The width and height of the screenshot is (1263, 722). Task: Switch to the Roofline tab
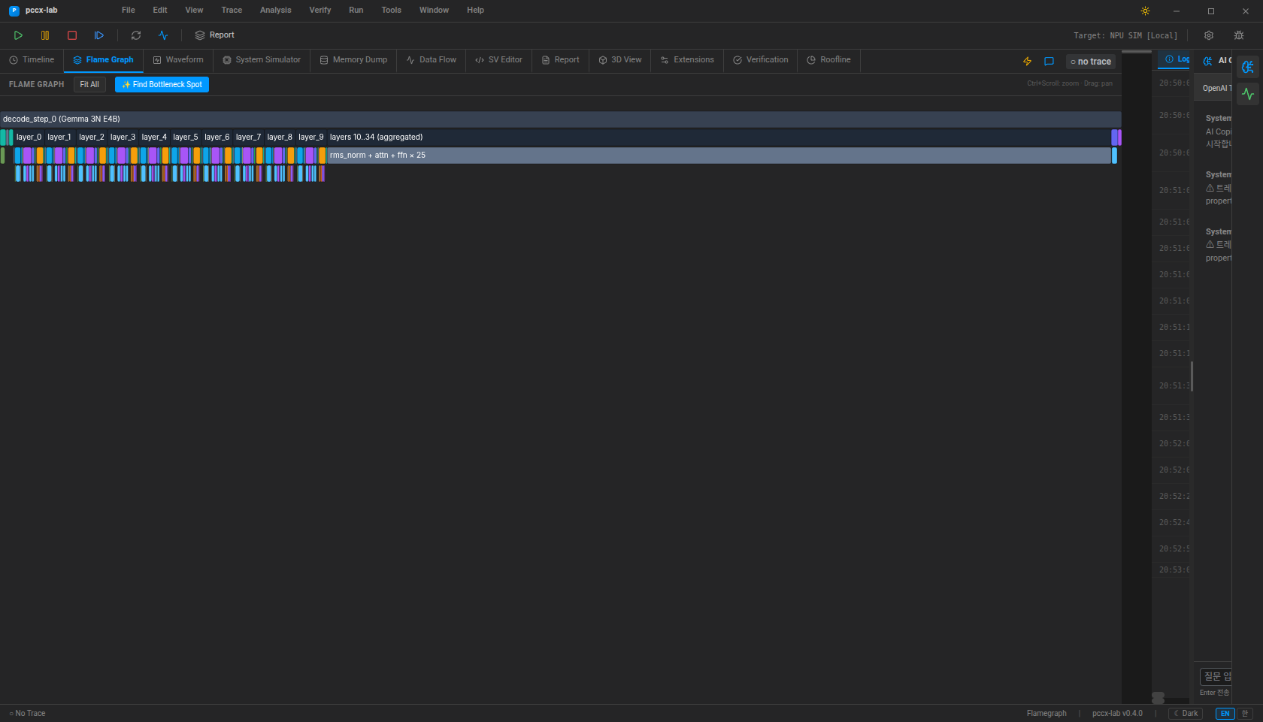click(828, 60)
